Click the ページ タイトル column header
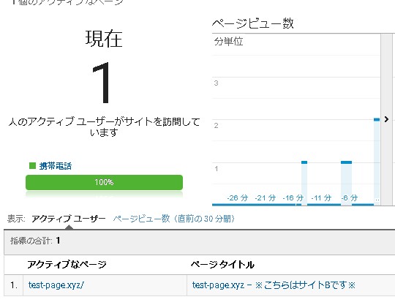Screen dimensions: 395x305 click(222, 265)
